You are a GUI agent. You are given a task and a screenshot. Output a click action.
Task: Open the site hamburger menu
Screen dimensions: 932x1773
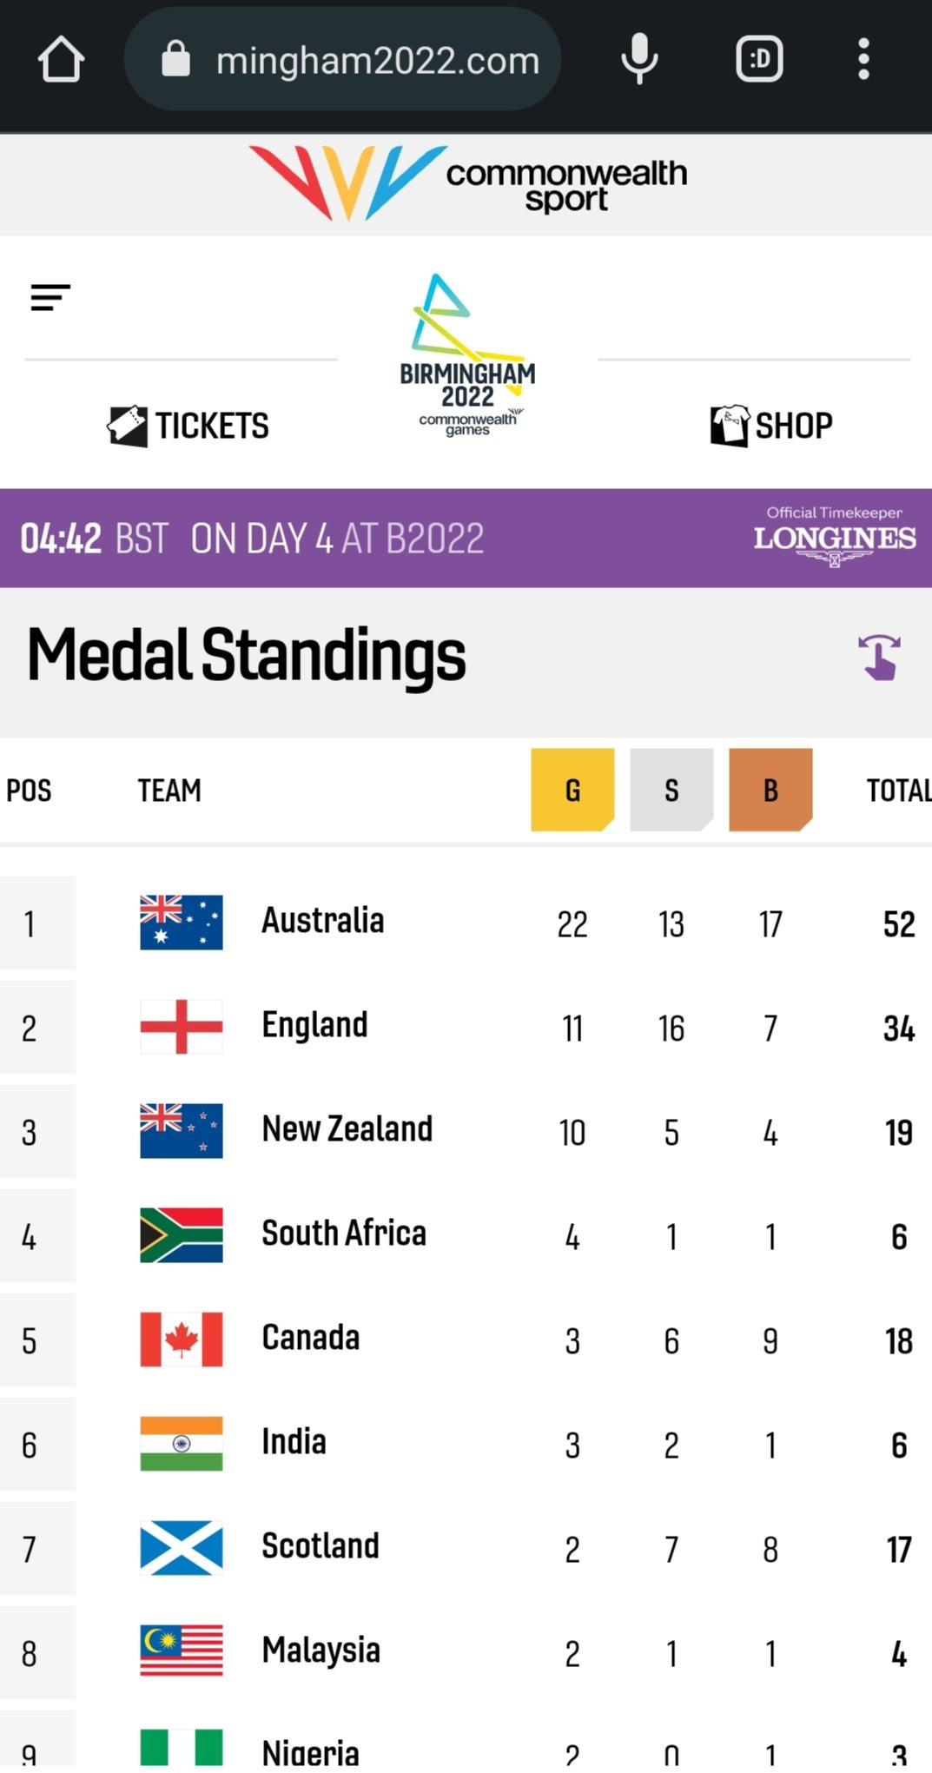click(50, 297)
